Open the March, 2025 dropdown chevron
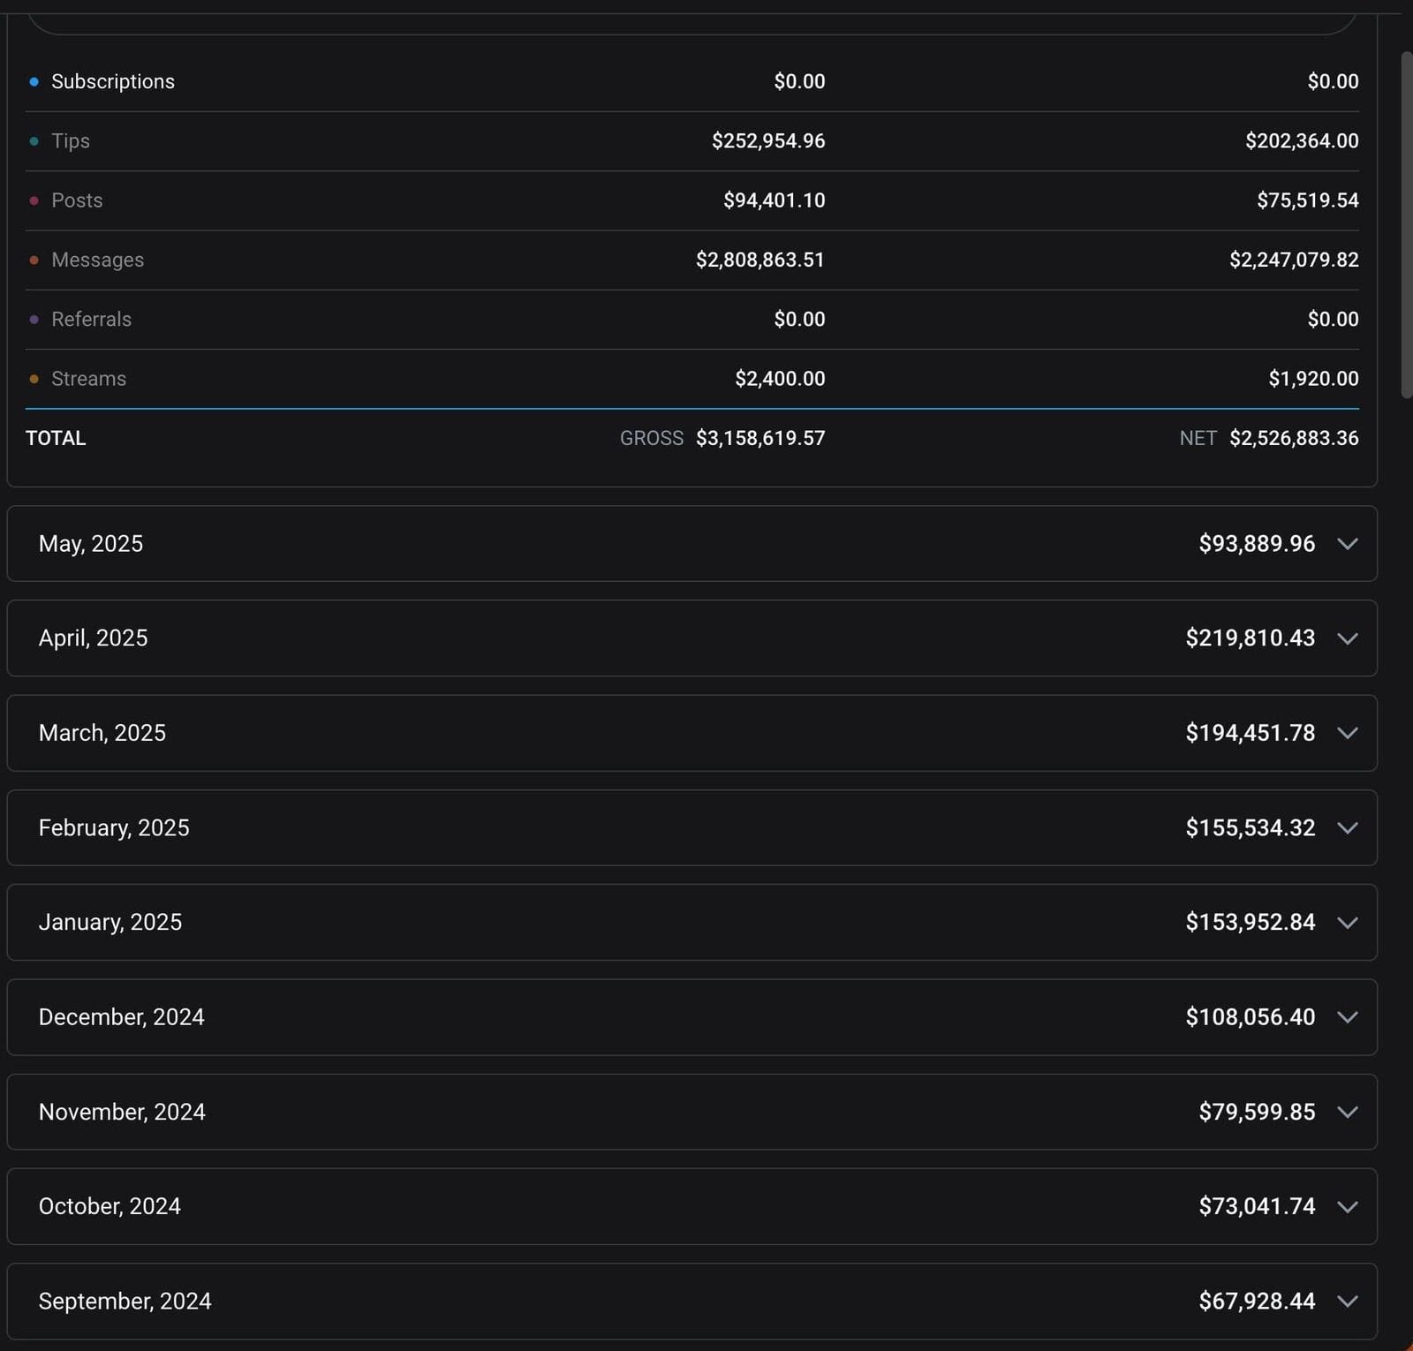1413x1351 pixels. pyautogui.click(x=1347, y=733)
